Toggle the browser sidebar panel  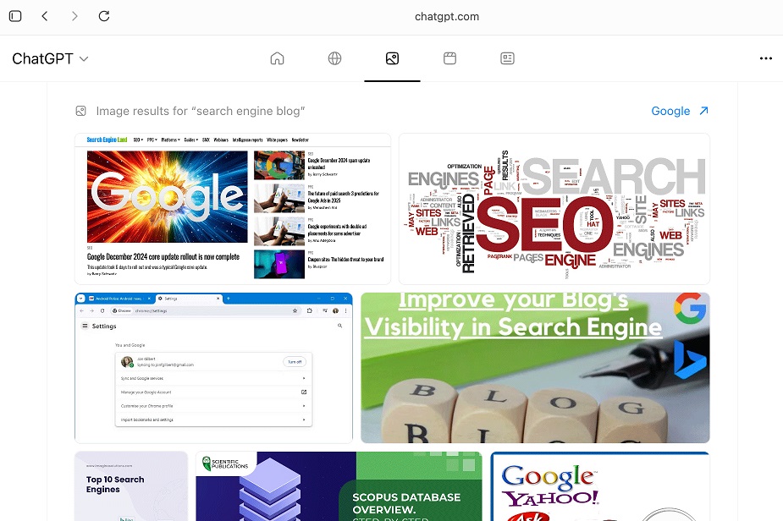pos(15,16)
